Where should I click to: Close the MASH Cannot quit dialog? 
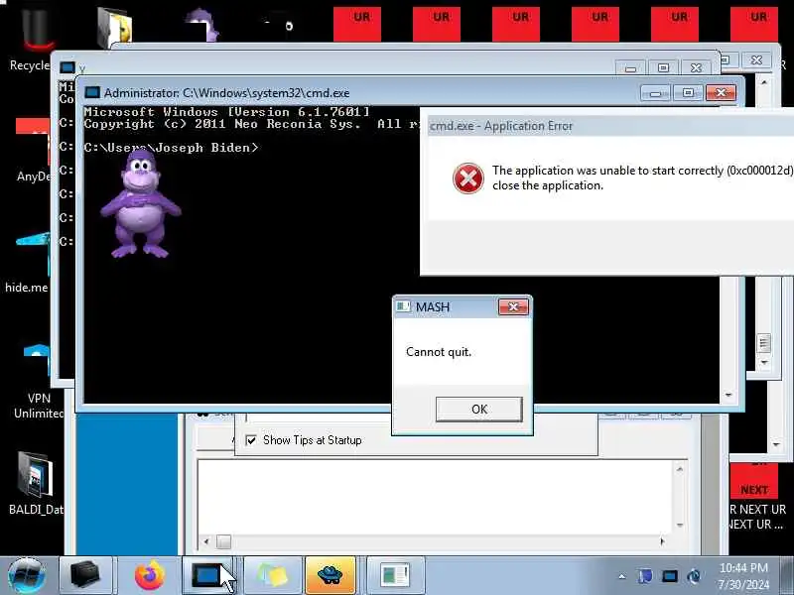(513, 306)
